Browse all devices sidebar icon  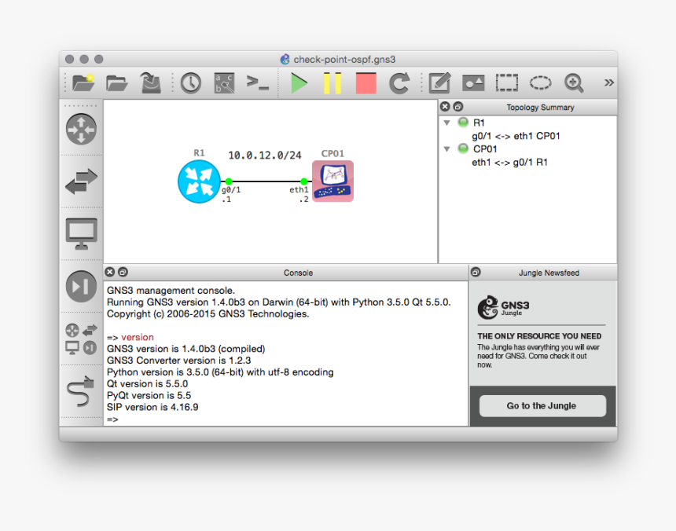(82, 339)
